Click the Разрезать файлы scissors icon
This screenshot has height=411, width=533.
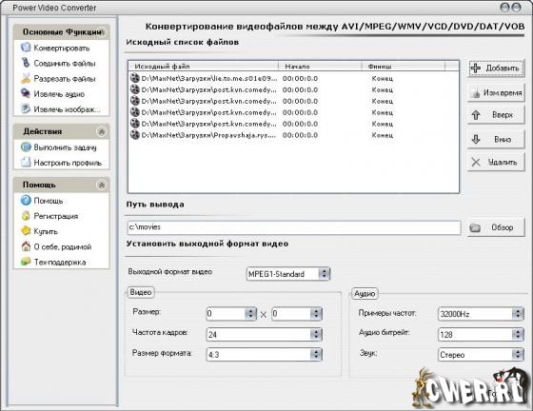[x=26, y=78]
